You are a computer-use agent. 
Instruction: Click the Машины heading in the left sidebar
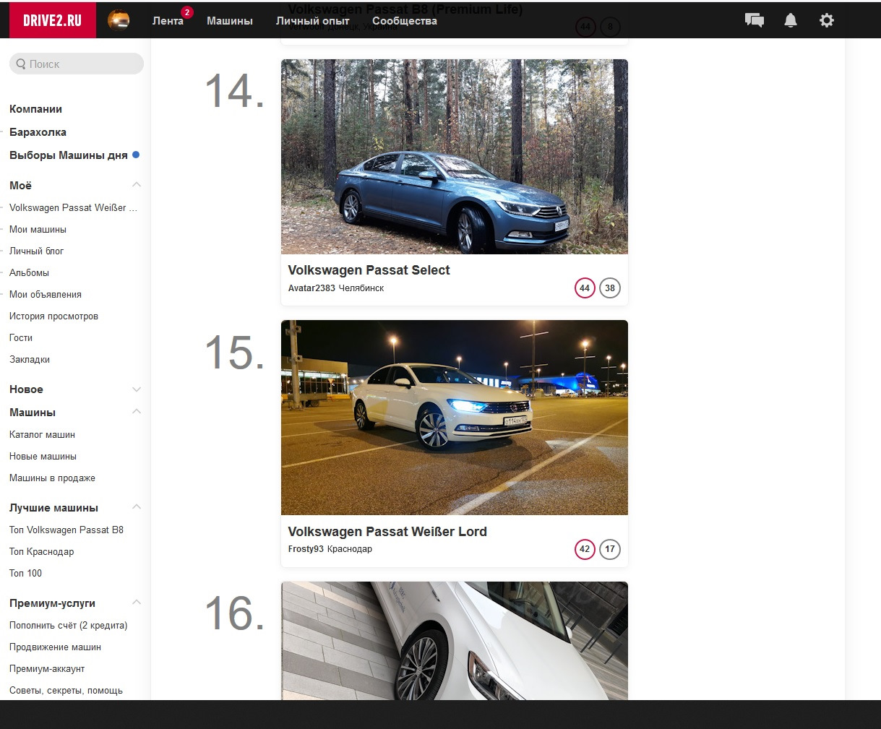click(x=33, y=413)
